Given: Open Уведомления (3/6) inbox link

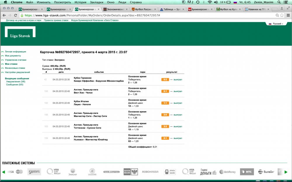Looking at the screenshot, I should [x=16, y=82].
